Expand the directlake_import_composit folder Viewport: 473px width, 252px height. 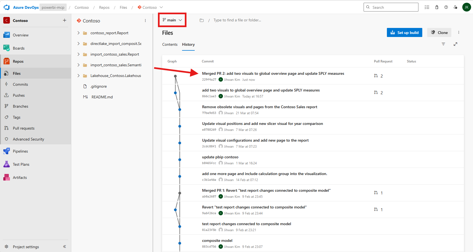pyautogui.click(x=78, y=44)
